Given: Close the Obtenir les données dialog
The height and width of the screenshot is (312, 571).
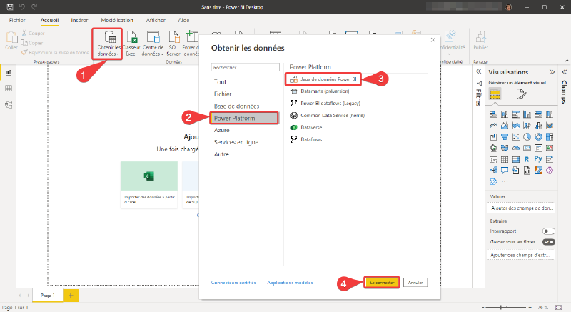Looking at the screenshot, I should click(433, 40).
